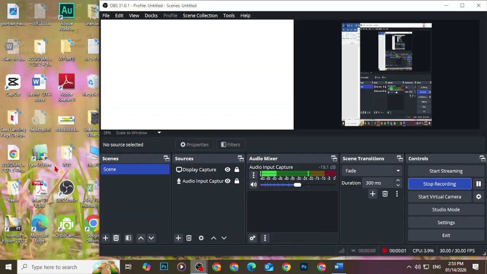Undock the Sources panel
Image resolution: width=487 pixels, height=274 pixels.
coord(240,158)
